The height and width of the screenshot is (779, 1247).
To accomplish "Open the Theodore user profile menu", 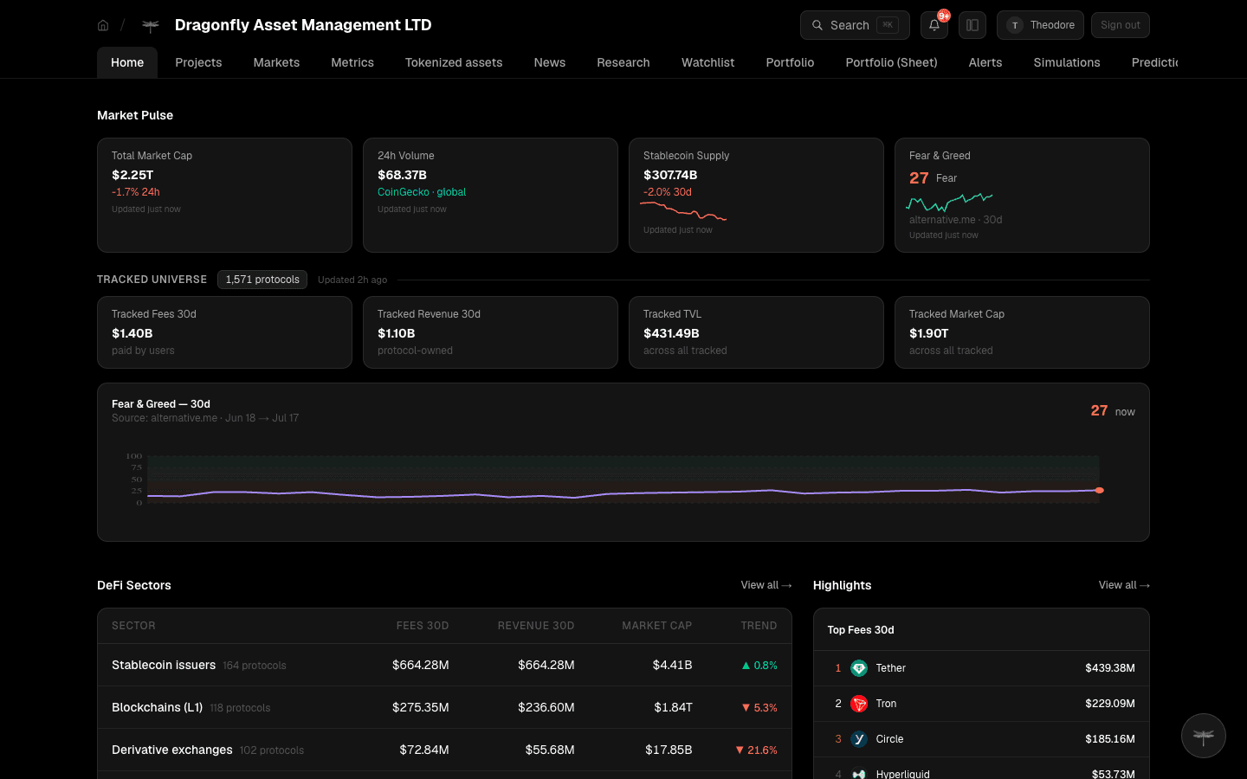I will pyautogui.click(x=1040, y=25).
